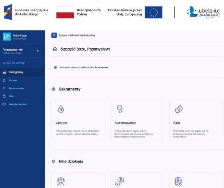Viewport: 224px width, 188px height.
Task: Click the Ślub card description text
Action: (x=191, y=134)
